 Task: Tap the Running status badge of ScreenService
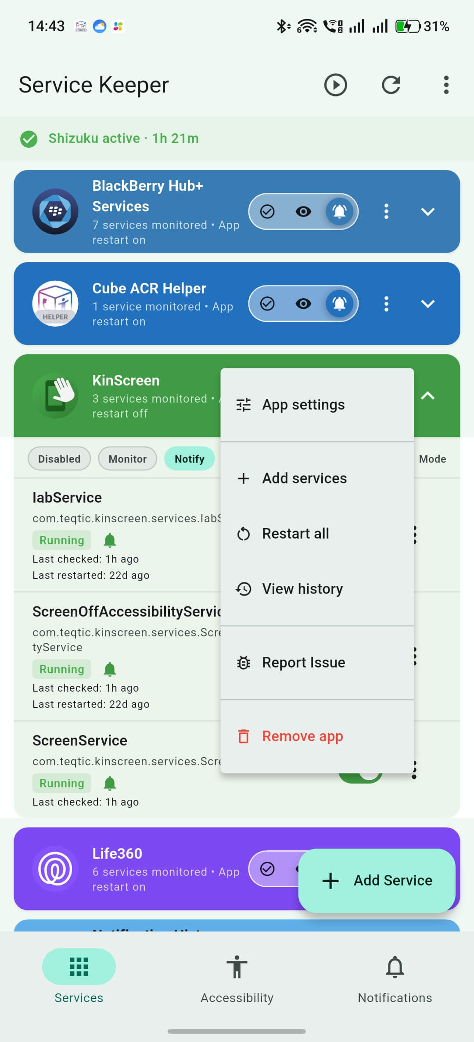click(x=62, y=783)
